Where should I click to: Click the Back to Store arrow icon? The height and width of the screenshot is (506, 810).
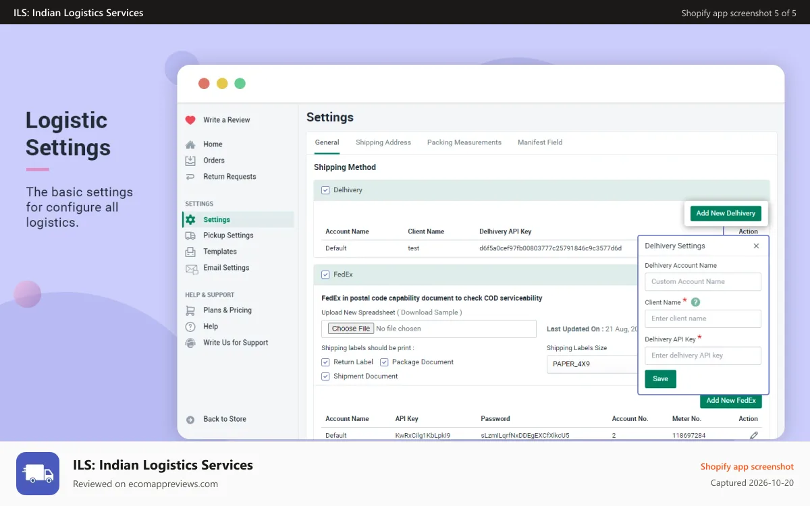[190, 420]
